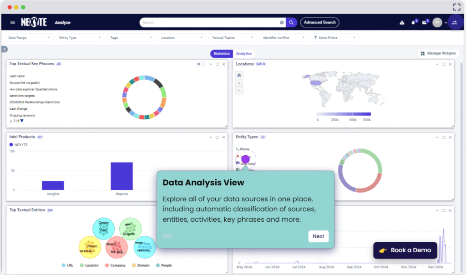This screenshot has width=466, height=275.
Task: Maximize the Intel Products widget
Action: (217, 137)
